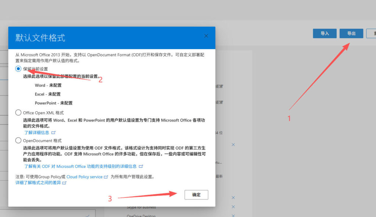Image resolution: width=376 pixels, height=217 pixels.
Task: Select the OpenDocument 格式 option
Action: [x=18, y=140]
